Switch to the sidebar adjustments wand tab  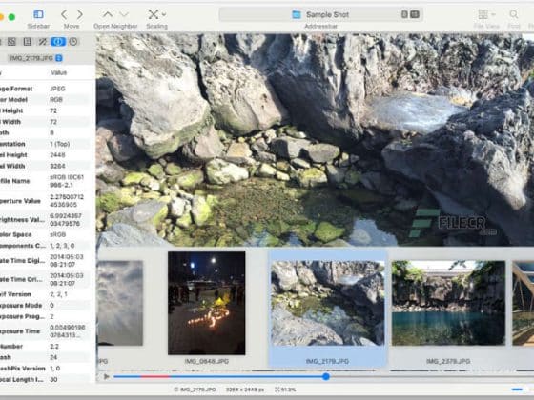(x=43, y=42)
